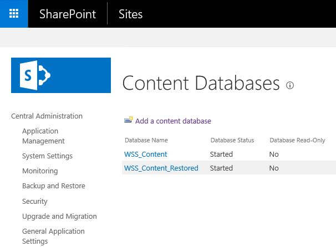Click the Database Read-Only column header
Image resolution: width=336 pixels, height=247 pixels.
pyautogui.click(x=297, y=141)
